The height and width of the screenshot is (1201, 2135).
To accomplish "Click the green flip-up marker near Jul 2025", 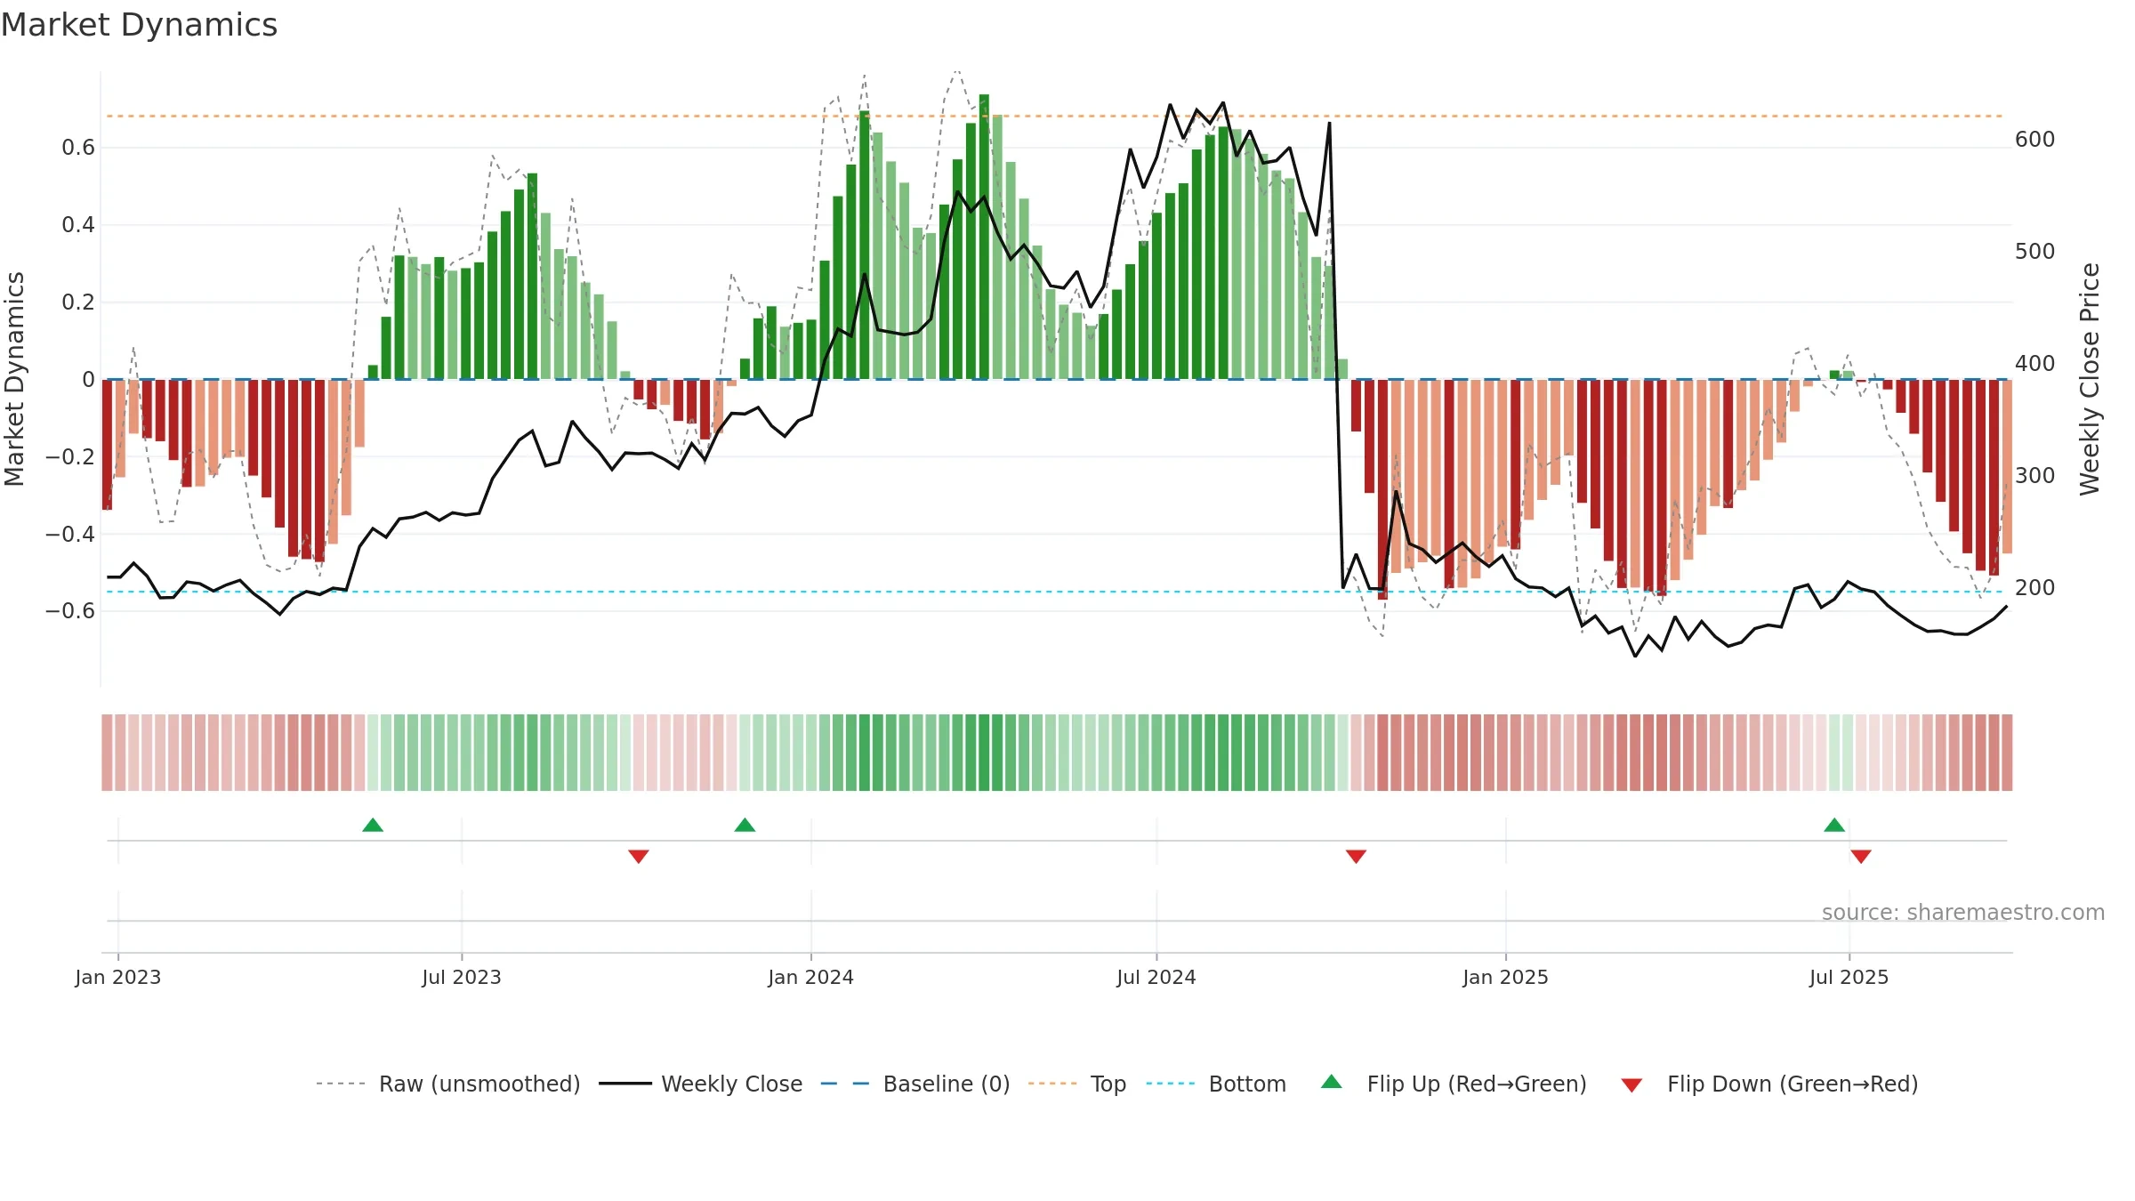I will coord(1834,825).
